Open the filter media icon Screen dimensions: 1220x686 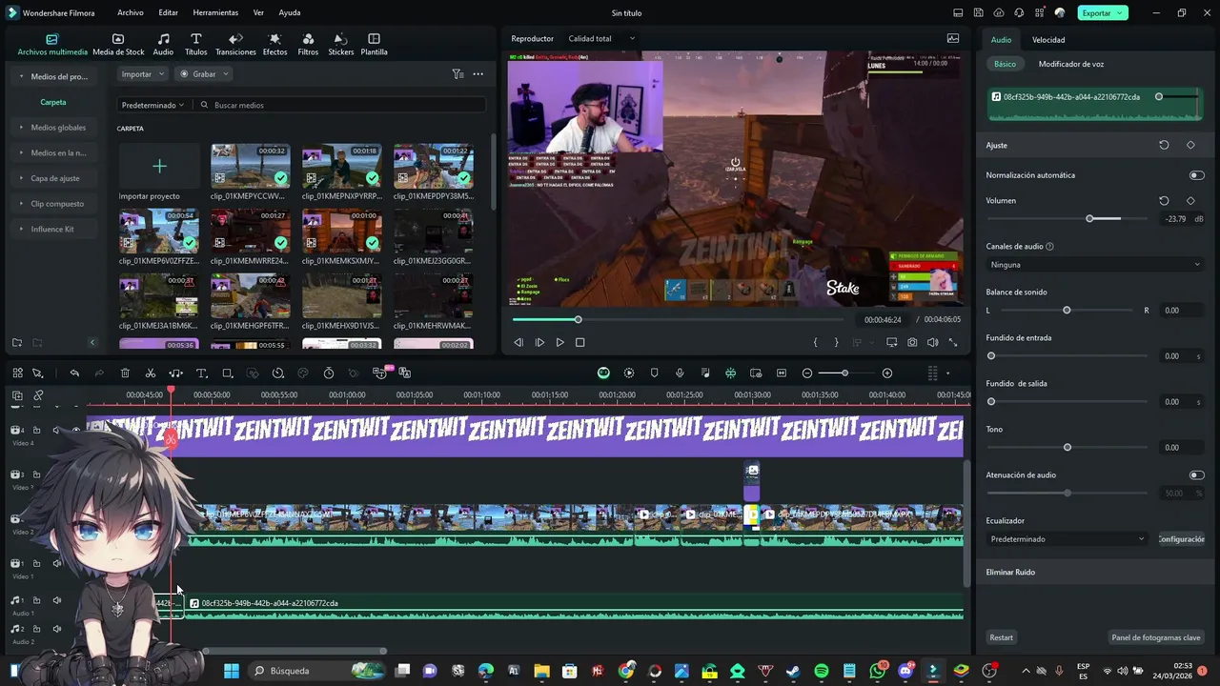coord(457,73)
